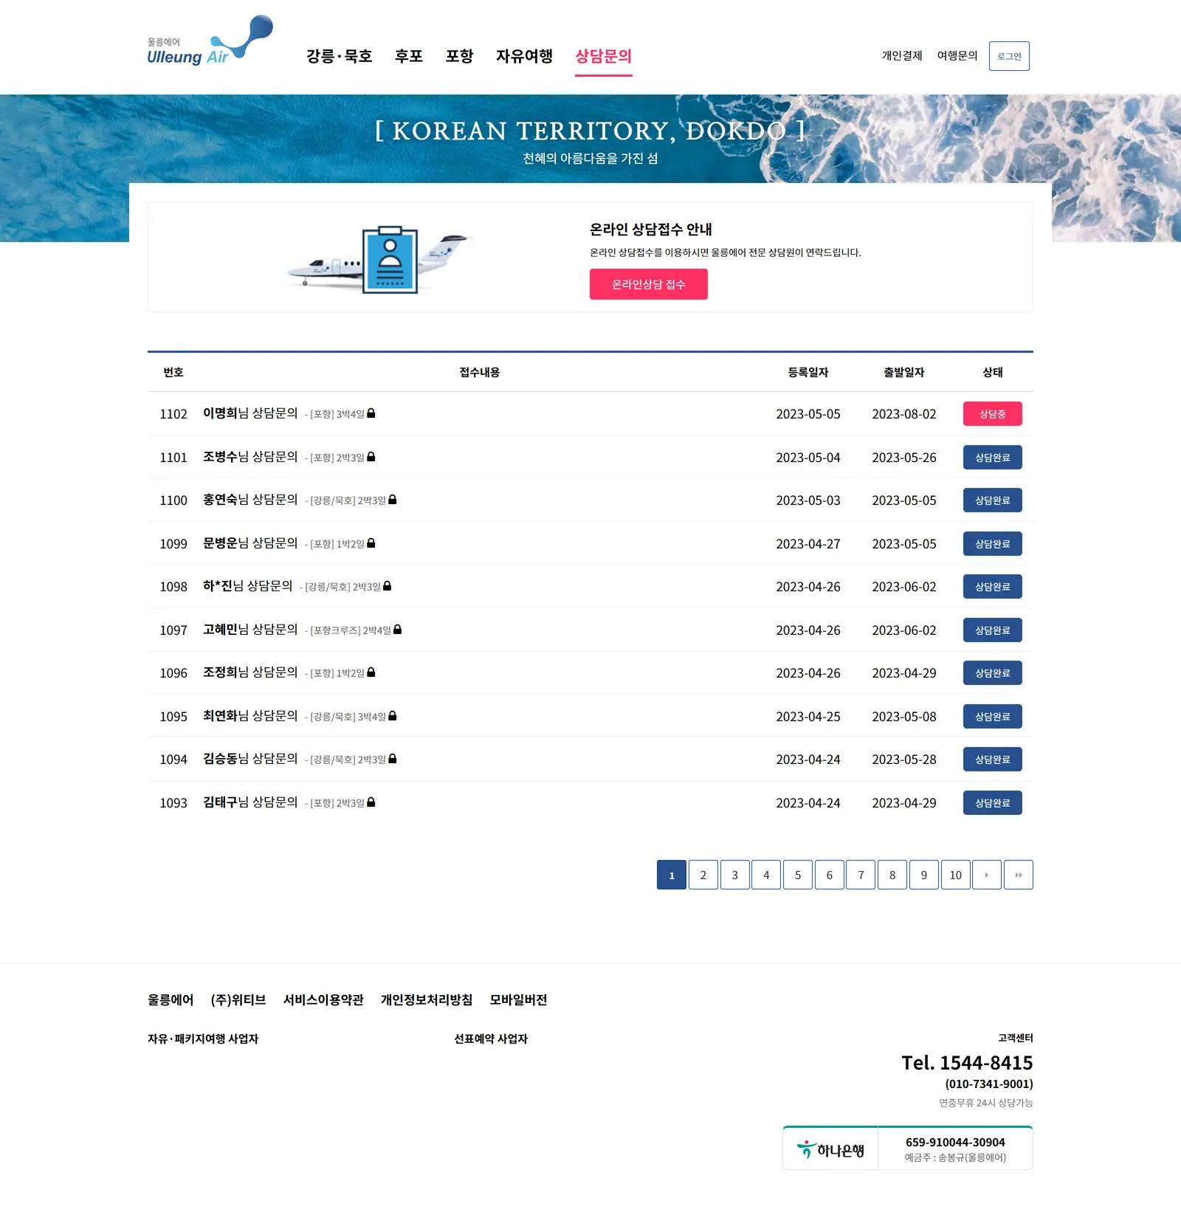Open the 개인결제 link

pyautogui.click(x=902, y=56)
